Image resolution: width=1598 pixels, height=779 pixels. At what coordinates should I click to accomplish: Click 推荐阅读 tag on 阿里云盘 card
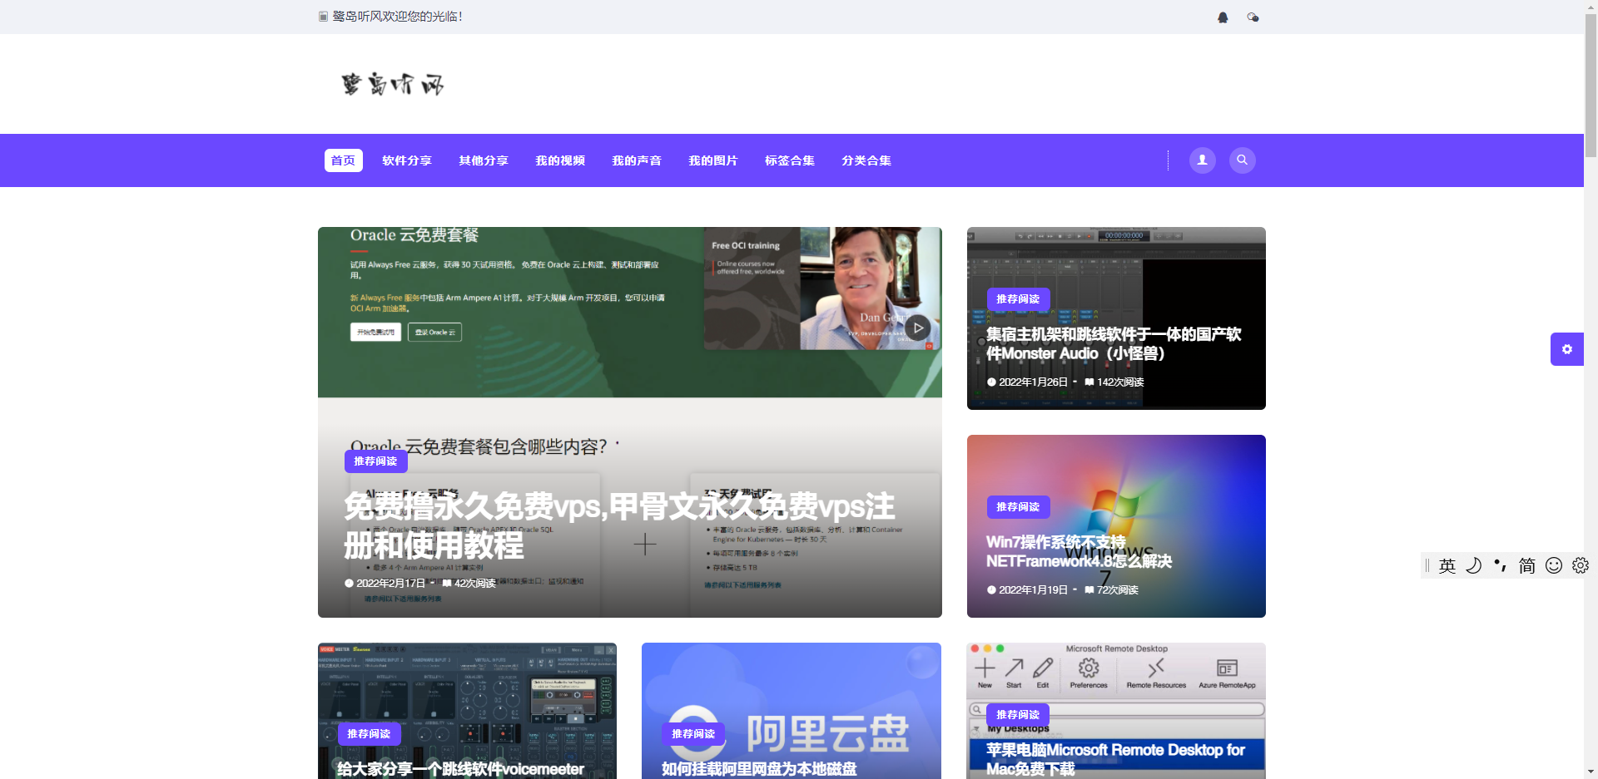click(x=693, y=734)
